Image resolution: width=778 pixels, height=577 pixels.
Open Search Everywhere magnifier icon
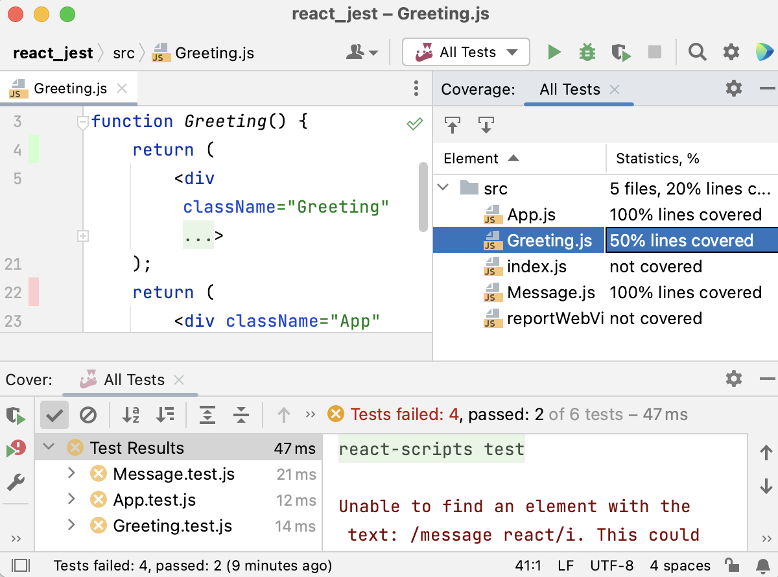698,53
